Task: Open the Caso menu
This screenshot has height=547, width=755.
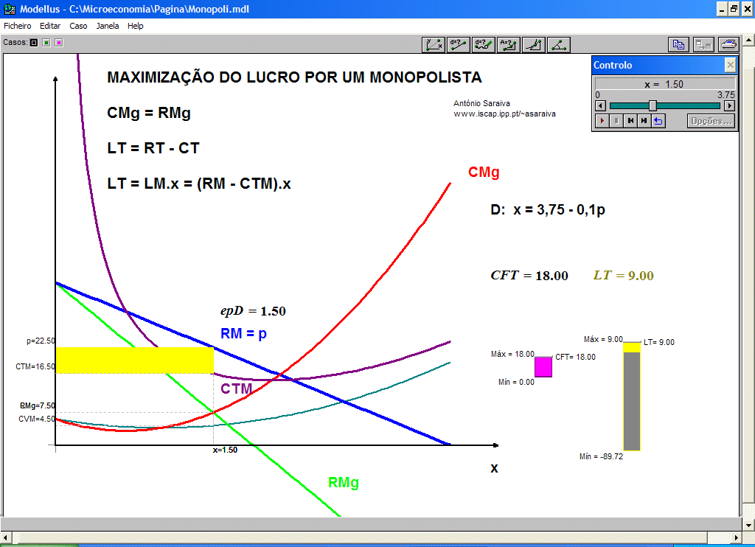Action: [x=78, y=26]
